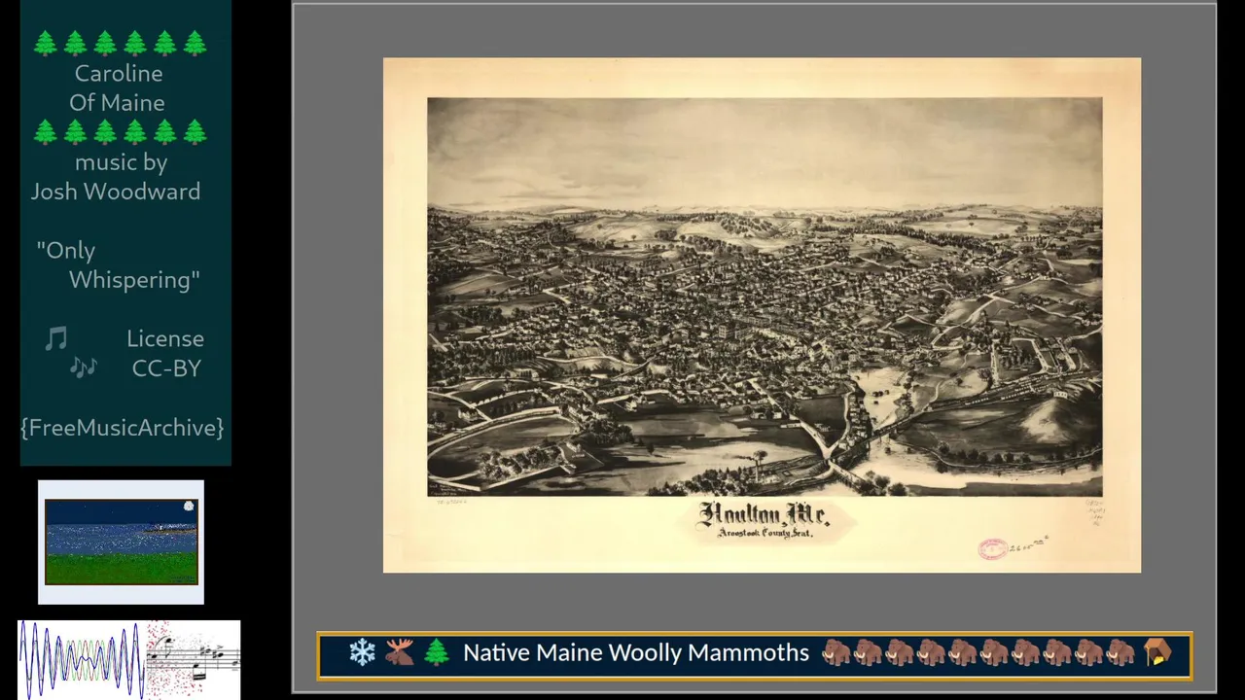
Task: Click the 'Of Maine' text
Action: pyautogui.click(x=117, y=102)
